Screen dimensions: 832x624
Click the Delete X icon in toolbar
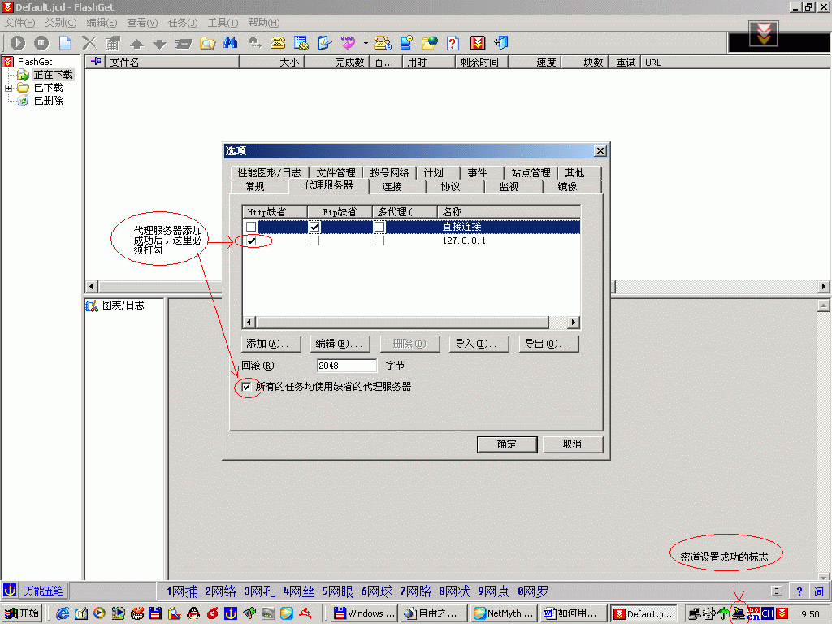pos(89,43)
